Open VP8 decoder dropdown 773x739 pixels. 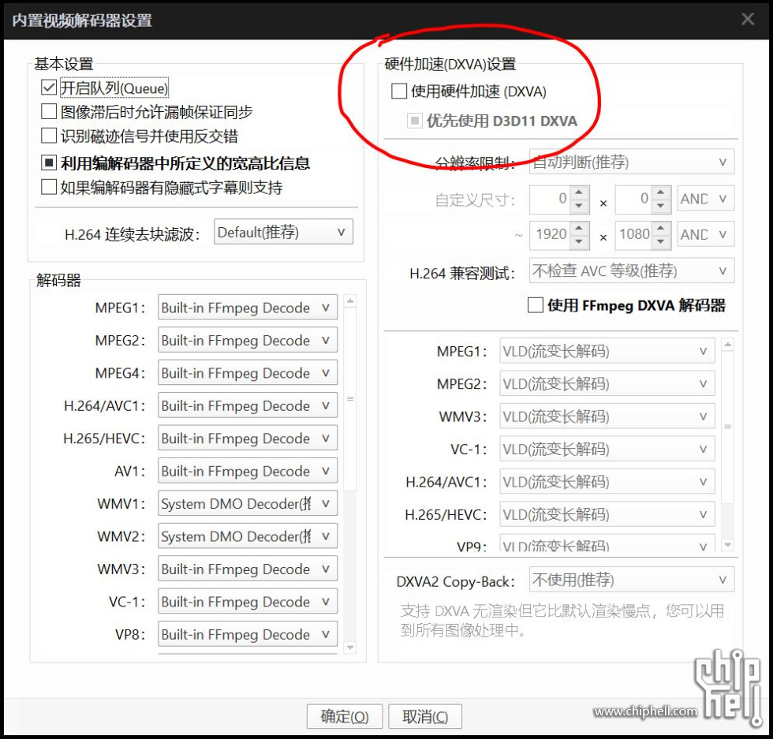248,634
